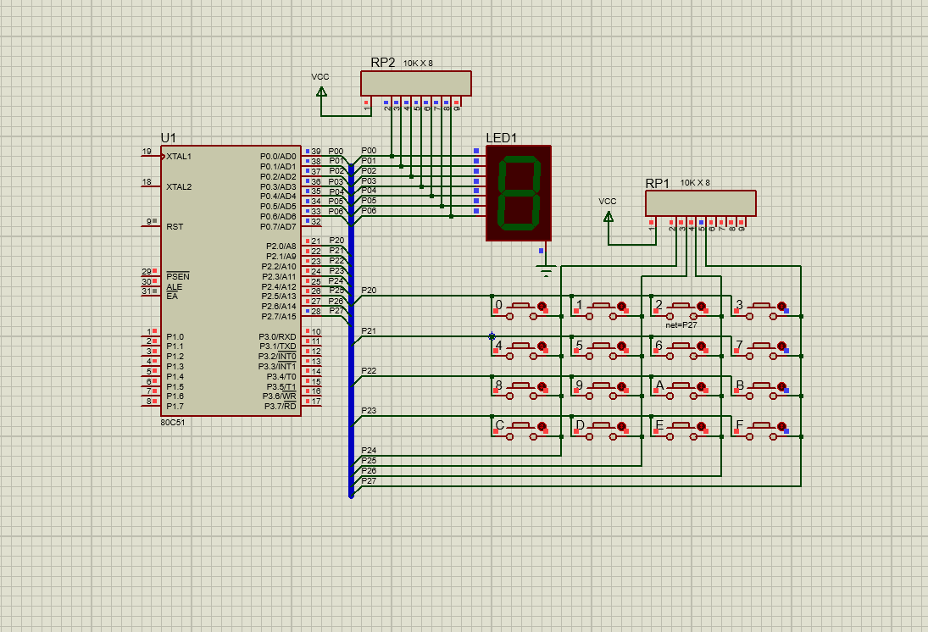Click the 'P1.7' pin label on U1
This screenshot has width=928, height=632.
175,407
